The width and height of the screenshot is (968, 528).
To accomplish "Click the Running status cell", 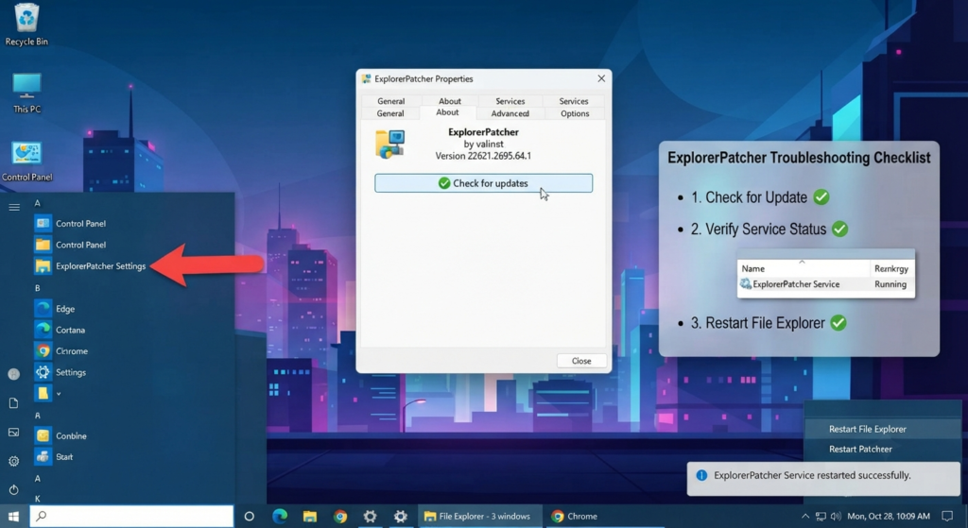I will tap(890, 284).
